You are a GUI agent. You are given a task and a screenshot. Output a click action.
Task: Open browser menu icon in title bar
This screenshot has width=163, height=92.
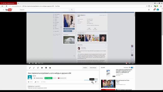155,3
